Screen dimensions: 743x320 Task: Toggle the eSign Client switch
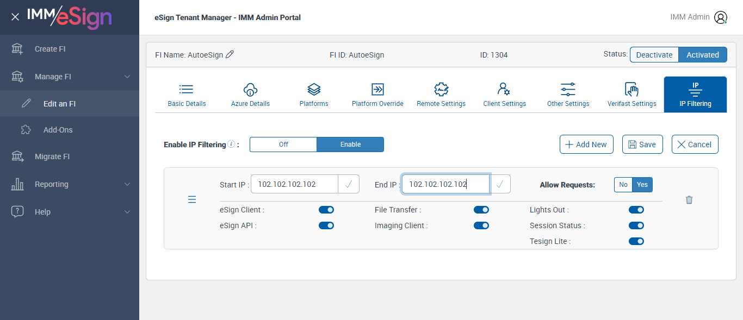pyautogui.click(x=326, y=210)
